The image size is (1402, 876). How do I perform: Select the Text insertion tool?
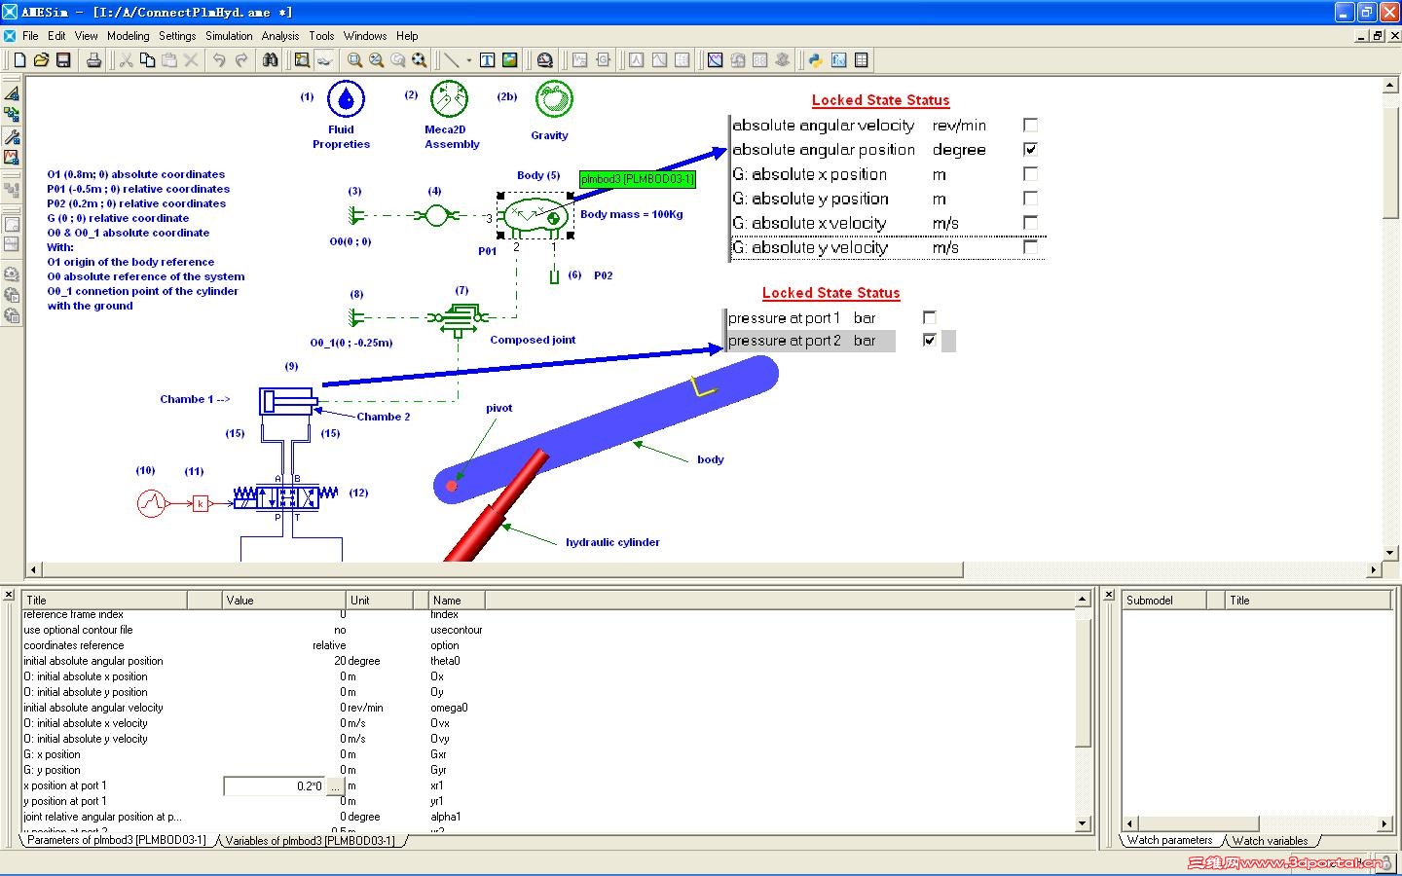point(488,60)
